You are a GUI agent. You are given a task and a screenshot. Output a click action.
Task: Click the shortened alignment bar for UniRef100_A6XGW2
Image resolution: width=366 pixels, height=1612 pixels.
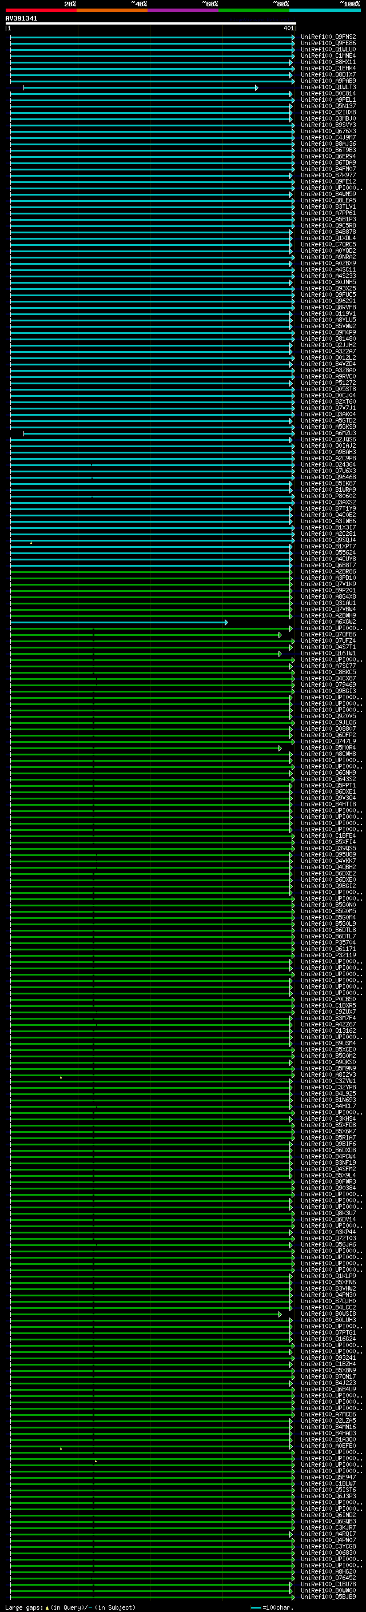119,622
